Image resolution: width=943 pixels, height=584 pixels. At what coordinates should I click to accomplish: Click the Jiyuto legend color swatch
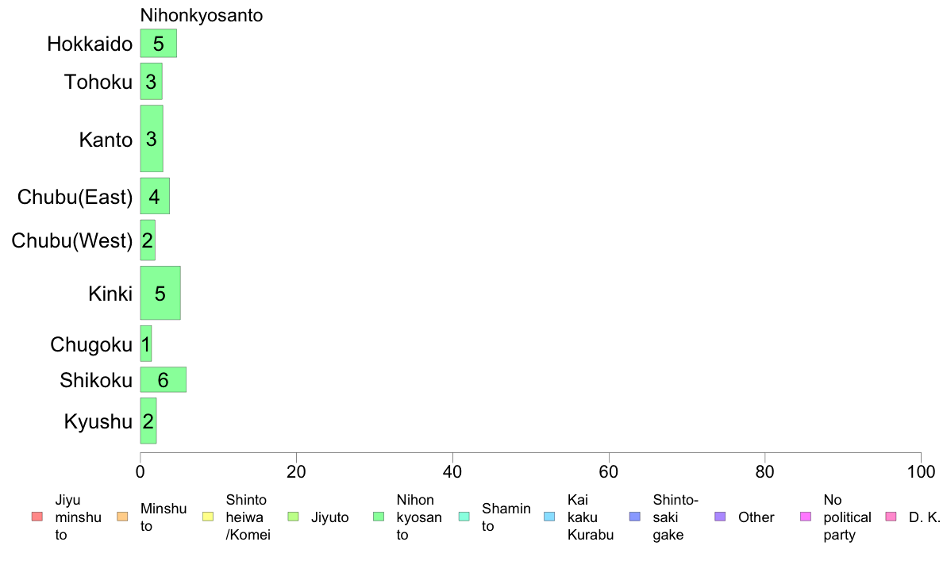pyautogui.click(x=294, y=517)
